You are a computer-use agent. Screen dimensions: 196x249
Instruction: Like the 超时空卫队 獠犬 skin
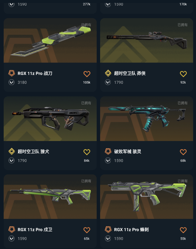click(87, 152)
